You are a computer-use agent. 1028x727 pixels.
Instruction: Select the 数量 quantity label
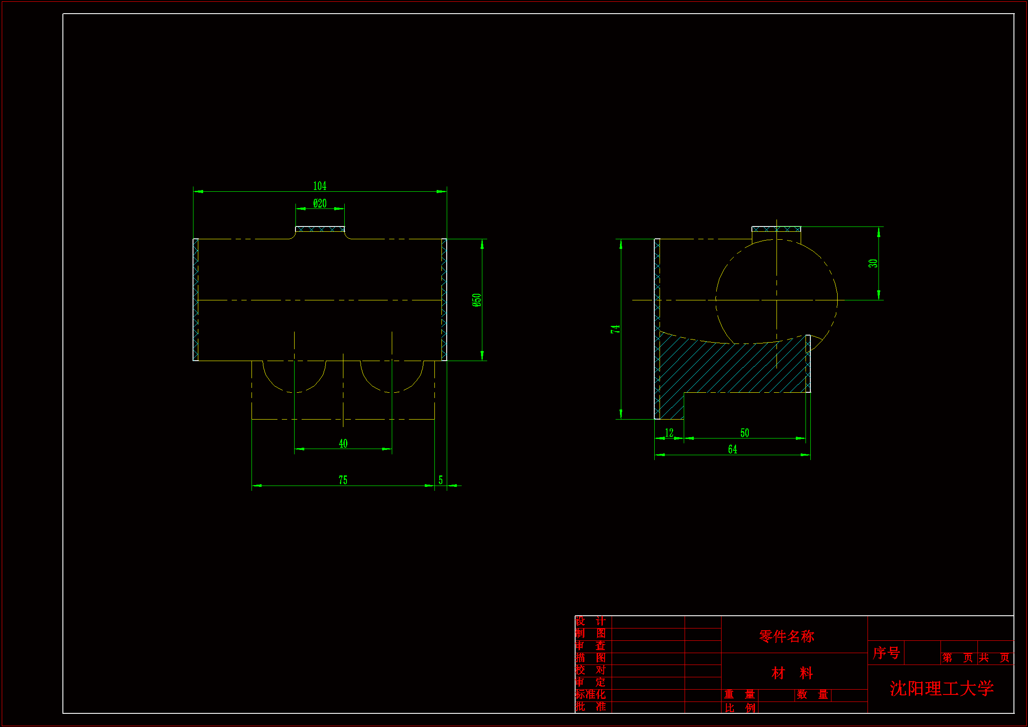[x=813, y=695]
